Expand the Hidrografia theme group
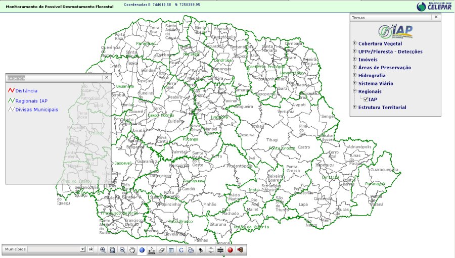Viewport: 455px width, 258px height. [x=354, y=75]
